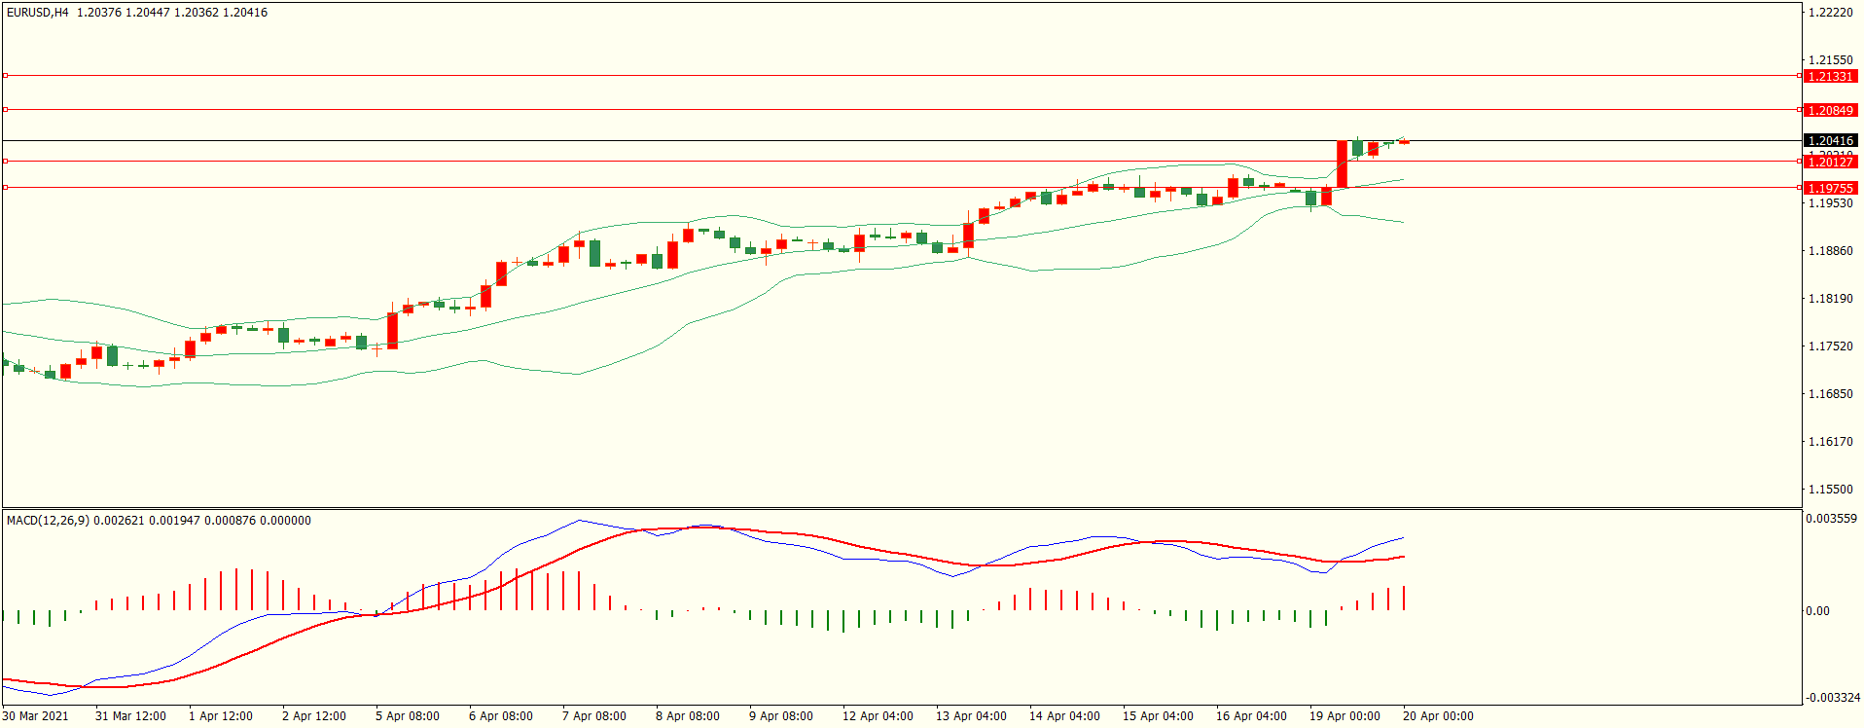Select the 1.20849 resistance line label
Viewport: 1864px width, 728px height.
pos(1830,110)
